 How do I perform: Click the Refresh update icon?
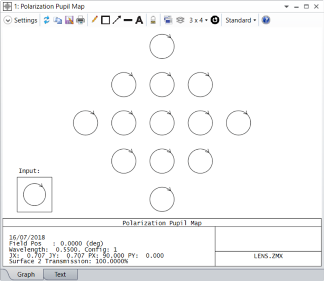[x=46, y=20]
